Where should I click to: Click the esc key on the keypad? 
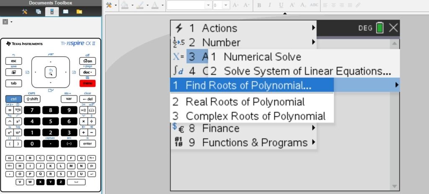tap(13, 61)
